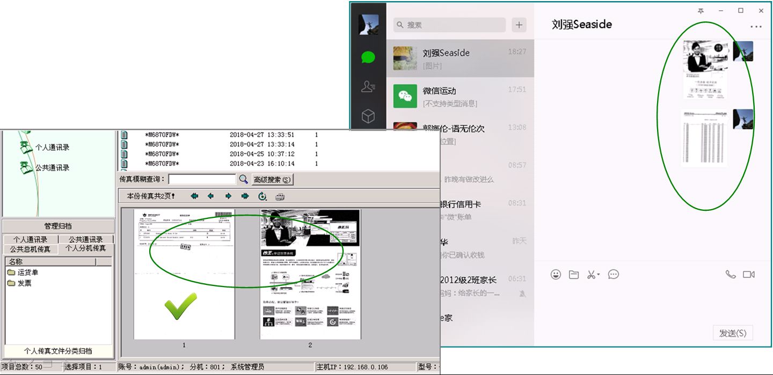
Task: Open the WeChat favorites cube icon
Action: (x=368, y=116)
